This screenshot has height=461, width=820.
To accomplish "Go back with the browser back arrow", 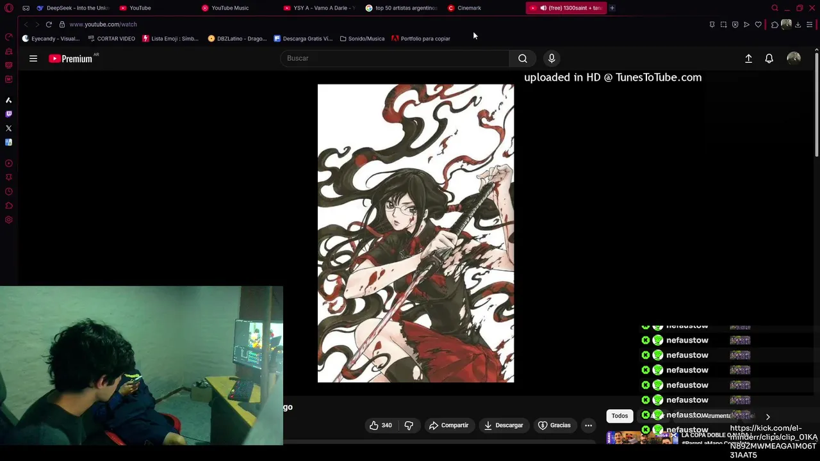I will (x=26, y=24).
